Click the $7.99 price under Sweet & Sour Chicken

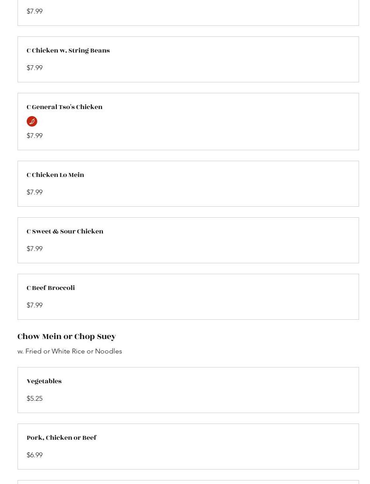click(x=35, y=249)
